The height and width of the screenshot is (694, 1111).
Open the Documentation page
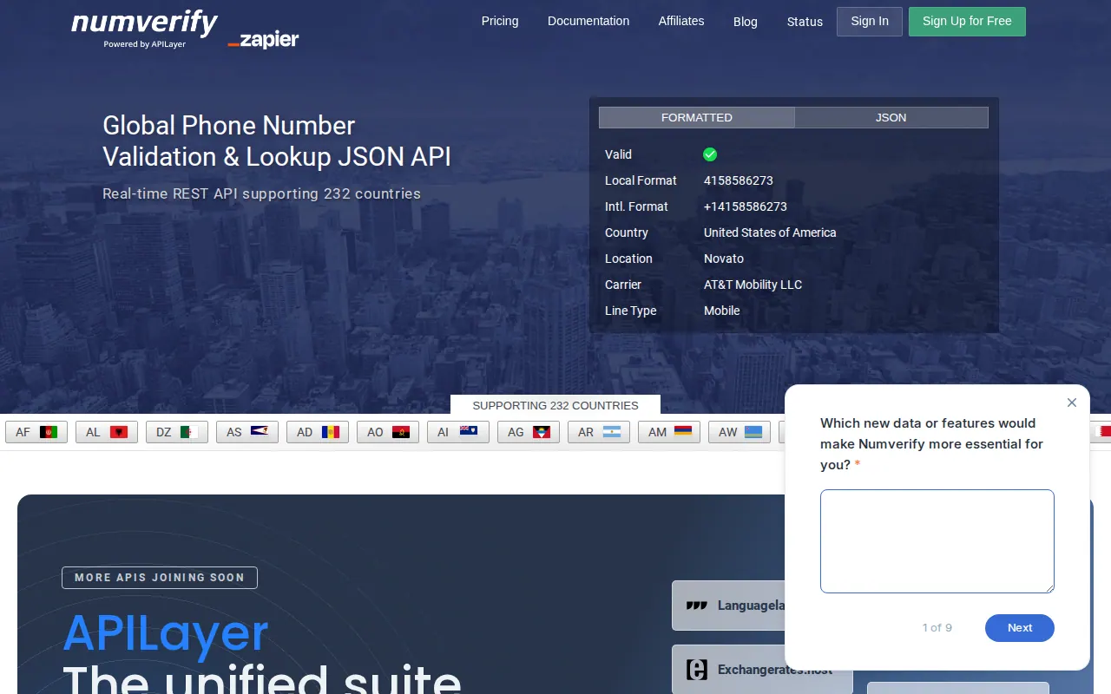pos(588,21)
